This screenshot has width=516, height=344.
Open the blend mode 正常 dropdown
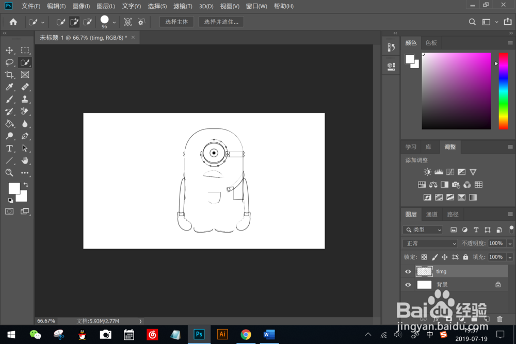coord(430,243)
